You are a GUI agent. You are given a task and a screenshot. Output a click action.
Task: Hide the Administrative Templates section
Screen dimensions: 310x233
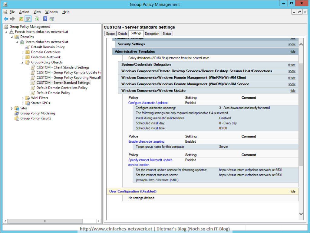click(x=292, y=51)
